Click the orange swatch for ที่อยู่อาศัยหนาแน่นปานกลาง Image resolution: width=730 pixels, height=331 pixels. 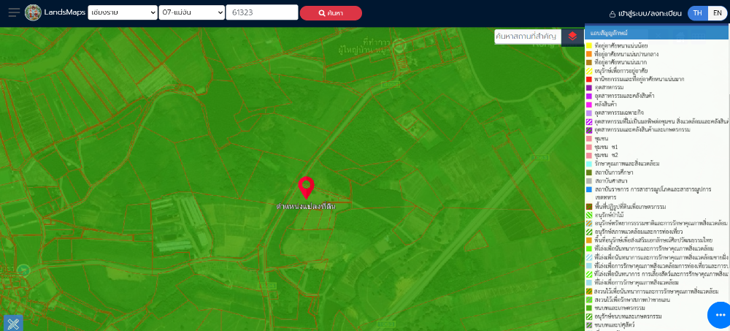point(588,54)
